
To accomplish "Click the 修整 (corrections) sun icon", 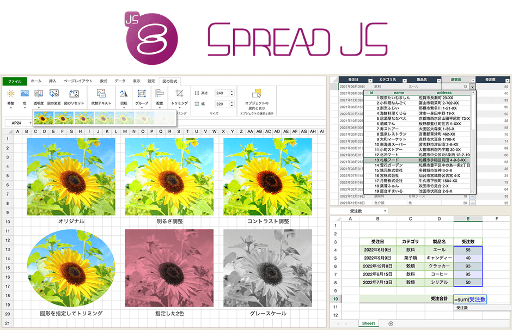I will (10, 94).
